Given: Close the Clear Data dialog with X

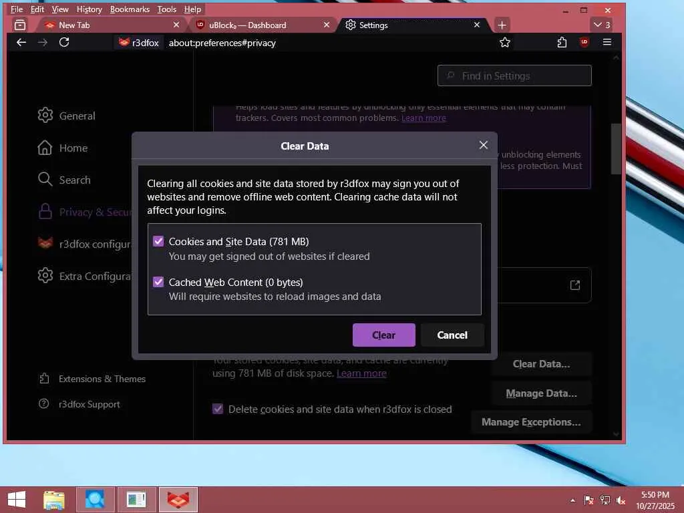Looking at the screenshot, I should click(483, 145).
